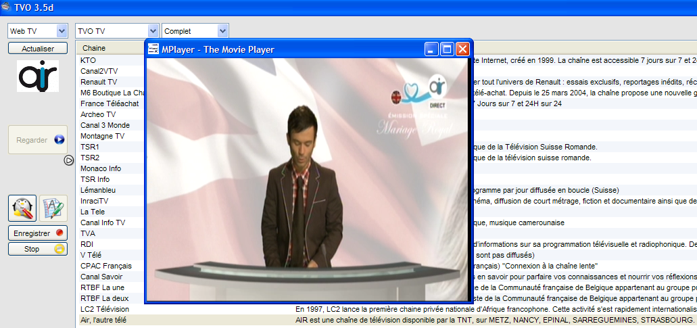Select the M6 Boutique La Chaîne row
Image resolution: width=697 pixels, height=328 pixels.
point(113,93)
